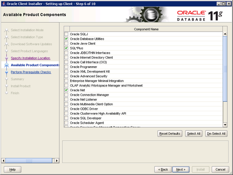This screenshot has width=233, height=175.
Task: Select the Oracle Java Client row text
Action: pos(83,44)
